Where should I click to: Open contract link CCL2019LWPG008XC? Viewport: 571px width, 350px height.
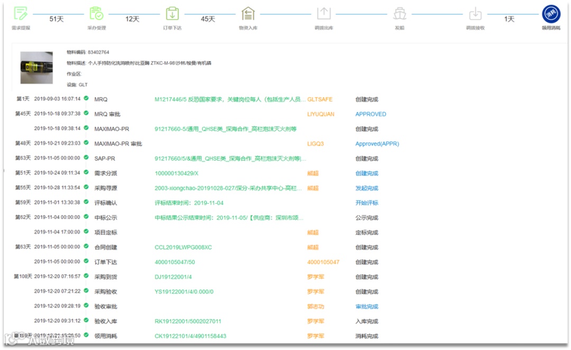click(183, 247)
